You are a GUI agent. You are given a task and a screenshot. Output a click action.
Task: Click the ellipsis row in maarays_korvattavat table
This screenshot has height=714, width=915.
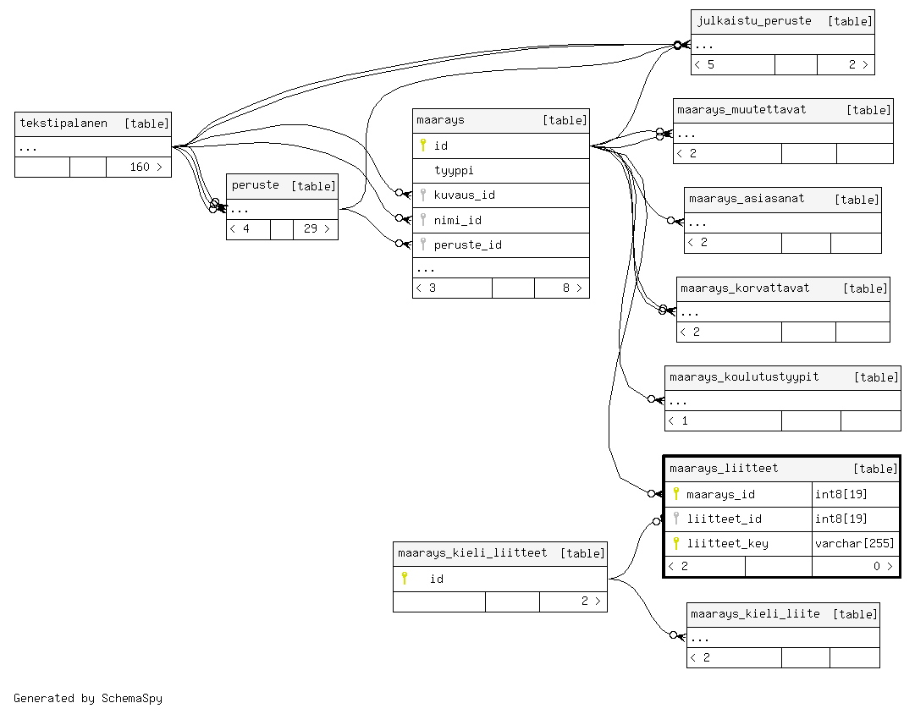(783, 311)
